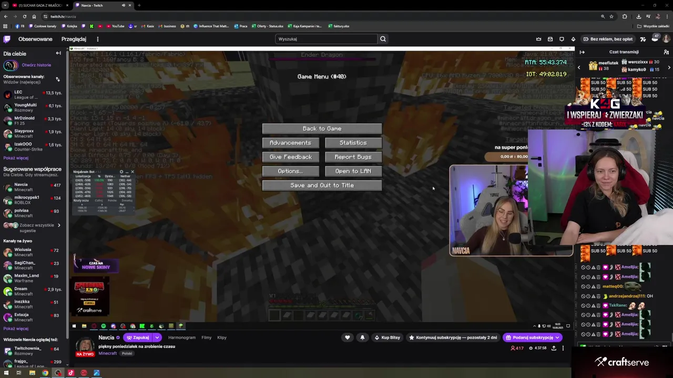This screenshot has width=673, height=378.
Task: Focus the Wyszukaj search field
Action: pyautogui.click(x=327, y=39)
